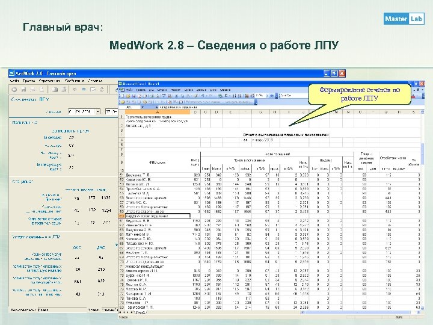Open Вставка menu in Excel window
This screenshot has height=325, width=433.
(x=162, y=90)
